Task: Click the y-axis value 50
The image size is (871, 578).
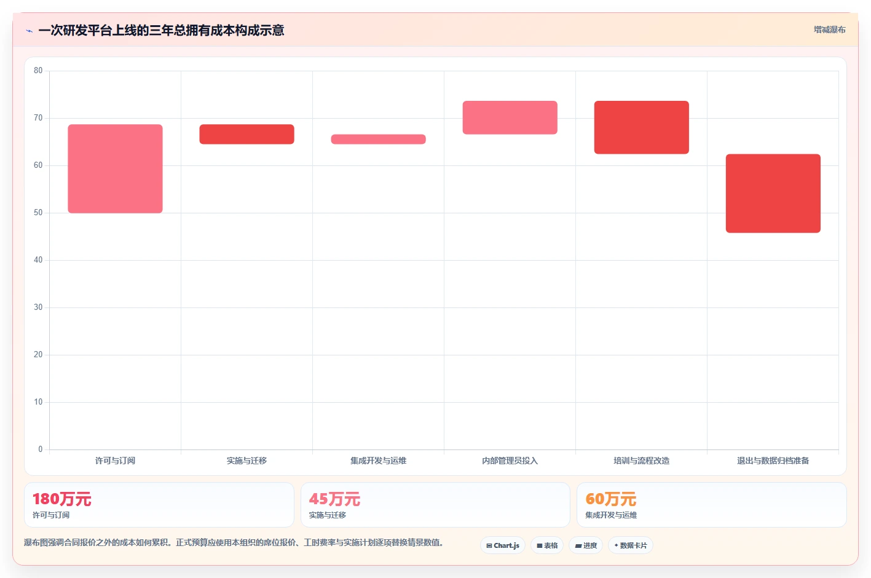Action: (38, 213)
